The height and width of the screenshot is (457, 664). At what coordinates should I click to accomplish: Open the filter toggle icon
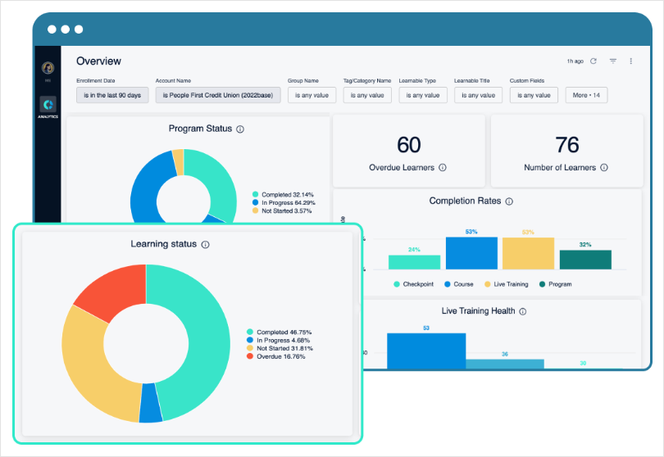pyautogui.click(x=612, y=61)
